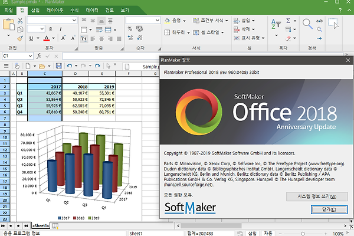Switch to the 검토 ribbon tab

click(110, 10)
